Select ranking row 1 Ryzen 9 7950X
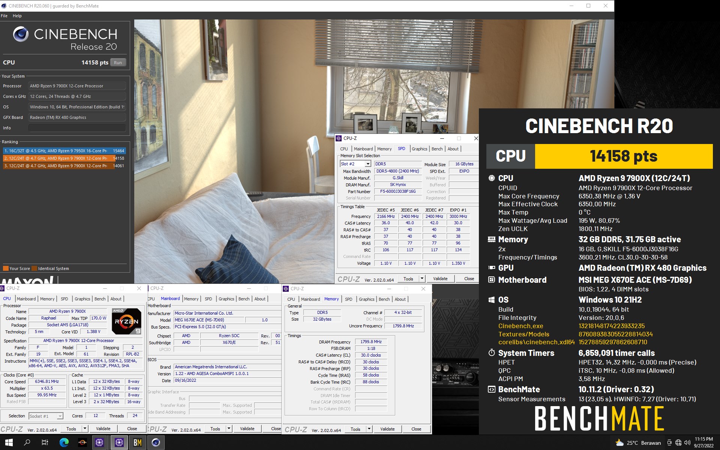This screenshot has width=720, height=450. coord(64,151)
